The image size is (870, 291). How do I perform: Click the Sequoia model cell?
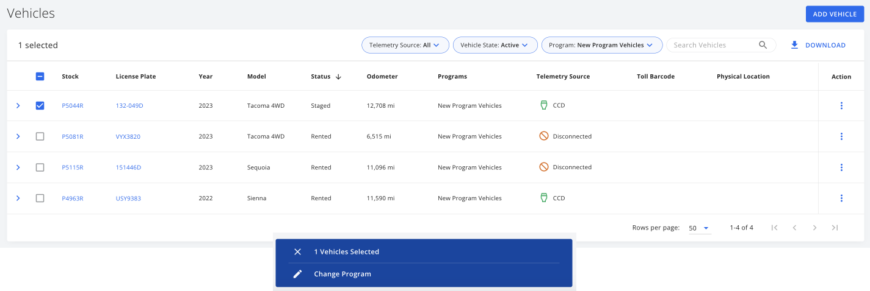click(x=258, y=167)
